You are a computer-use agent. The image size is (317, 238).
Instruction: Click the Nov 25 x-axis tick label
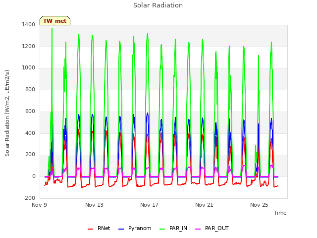[x=259, y=205]
